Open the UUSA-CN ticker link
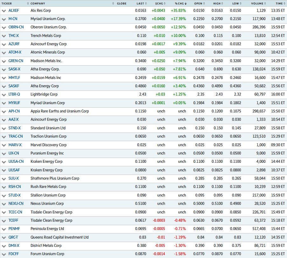The height and width of the screenshot is (258, 287). point(16,161)
